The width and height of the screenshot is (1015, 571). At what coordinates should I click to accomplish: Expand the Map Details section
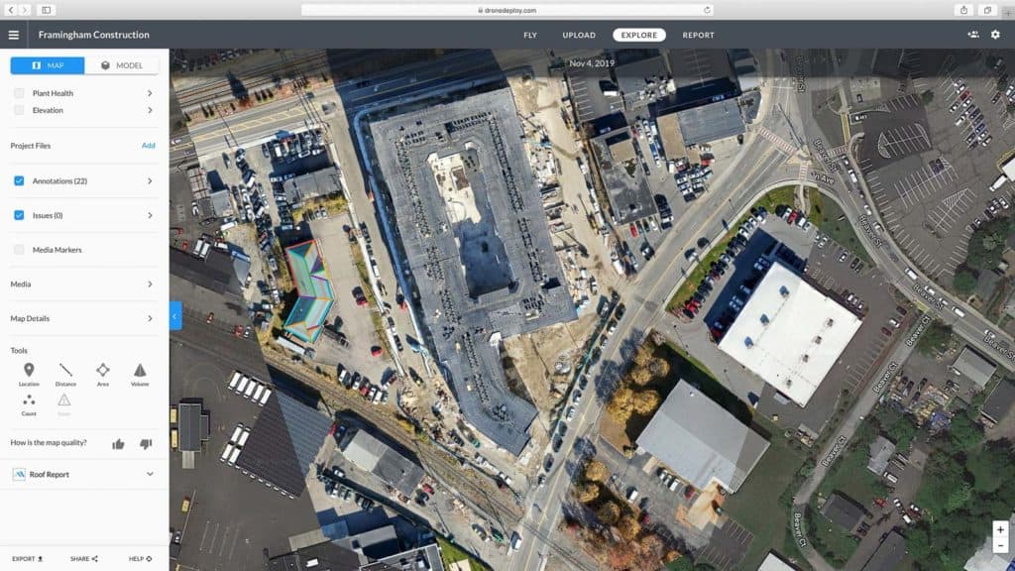[150, 318]
